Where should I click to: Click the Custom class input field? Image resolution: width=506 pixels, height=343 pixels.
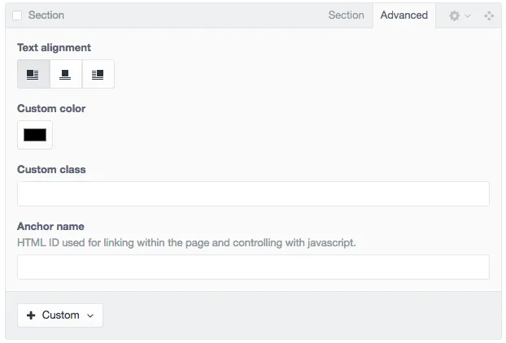(253, 193)
